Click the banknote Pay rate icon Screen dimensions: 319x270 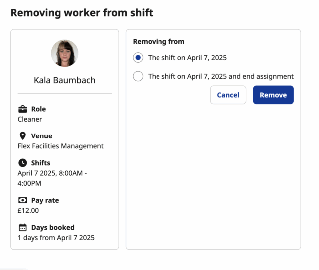22,200
